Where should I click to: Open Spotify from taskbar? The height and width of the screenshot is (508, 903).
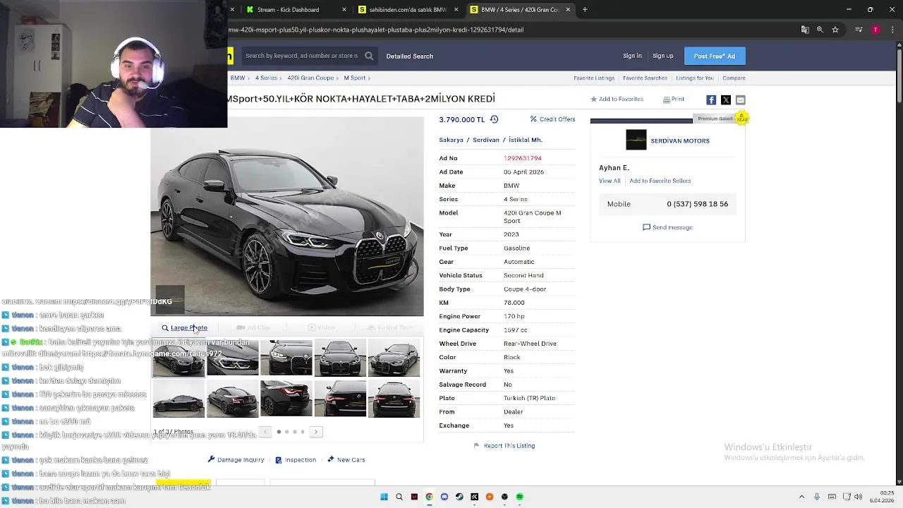pos(520,497)
